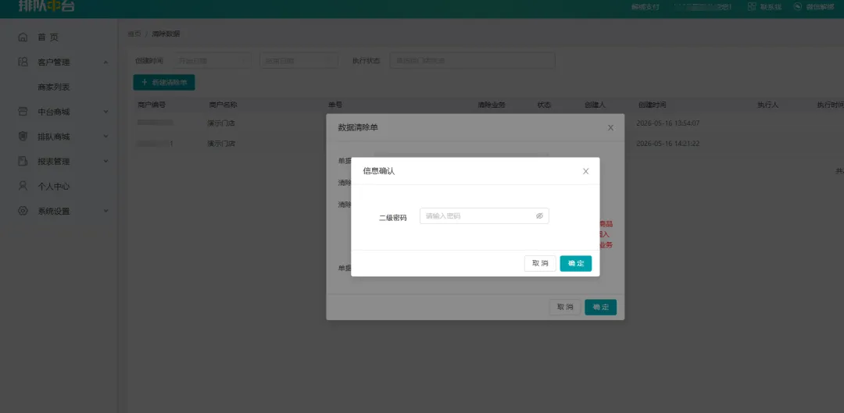Click the 系统设置 gear icon
This screenshot has width=844, height=413.
pyautogui.click(x=23, y=211)
